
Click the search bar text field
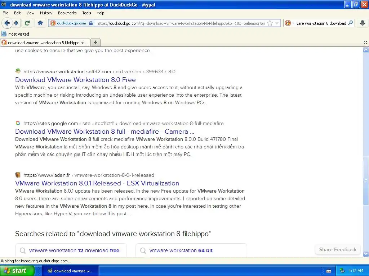321,23
